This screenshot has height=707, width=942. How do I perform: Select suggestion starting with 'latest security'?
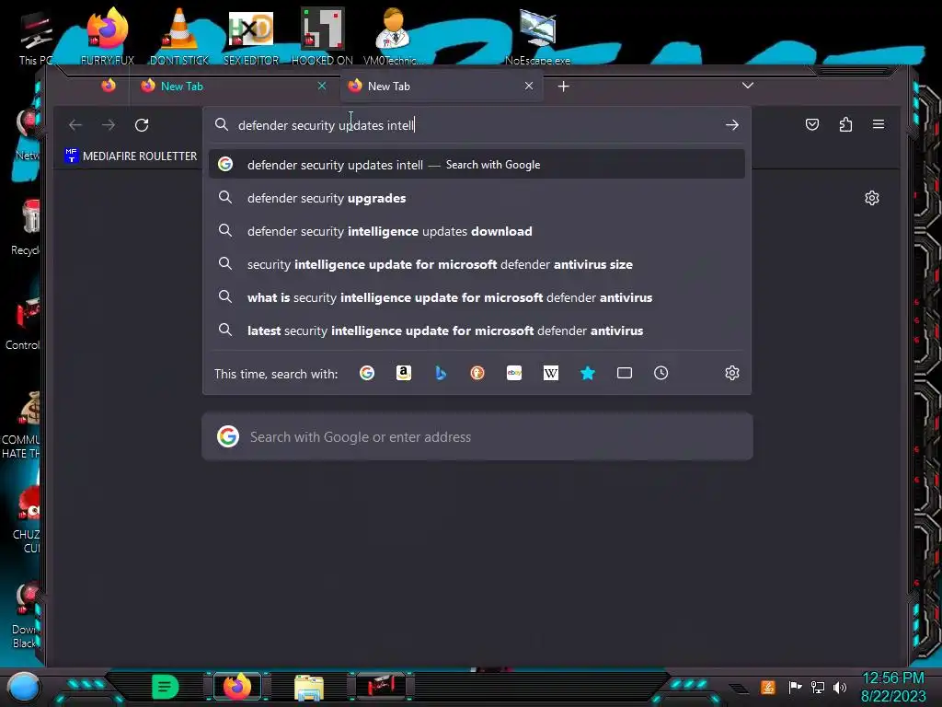click(477, 330)
